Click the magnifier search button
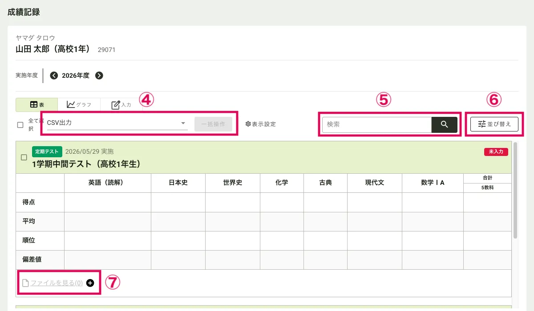Screen dimensions: 534x311 (x=444, y=125)
